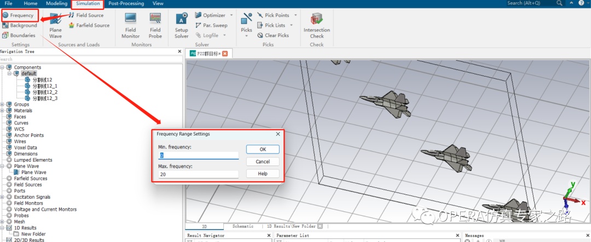The image size is (591, 242).
Task: Switch to the Post-Processing ribbon tab
Action: pos(126,3)
